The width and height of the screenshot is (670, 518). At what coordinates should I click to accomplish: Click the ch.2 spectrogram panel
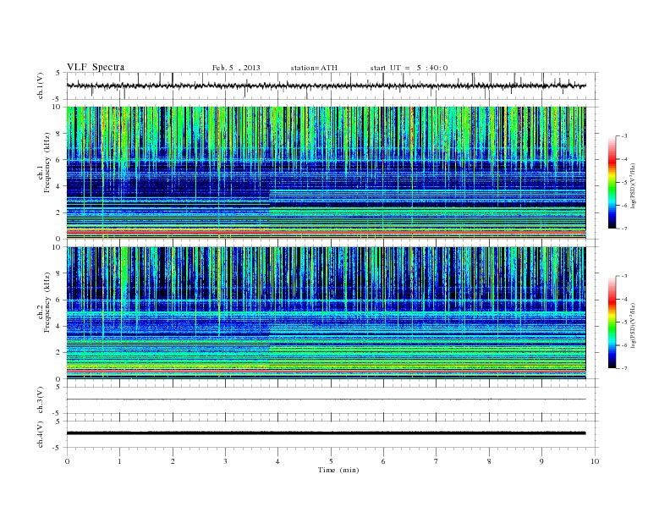[327, 312]
